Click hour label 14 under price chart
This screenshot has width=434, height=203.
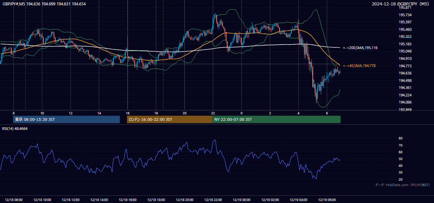click(99, 113)
